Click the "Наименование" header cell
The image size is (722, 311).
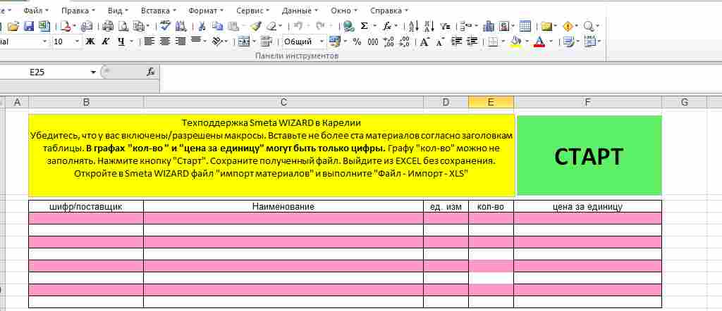point(283,207)
